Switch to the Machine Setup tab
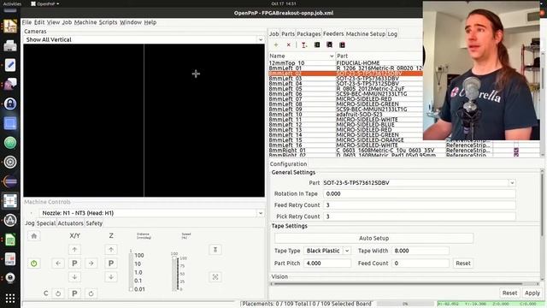 365,34
